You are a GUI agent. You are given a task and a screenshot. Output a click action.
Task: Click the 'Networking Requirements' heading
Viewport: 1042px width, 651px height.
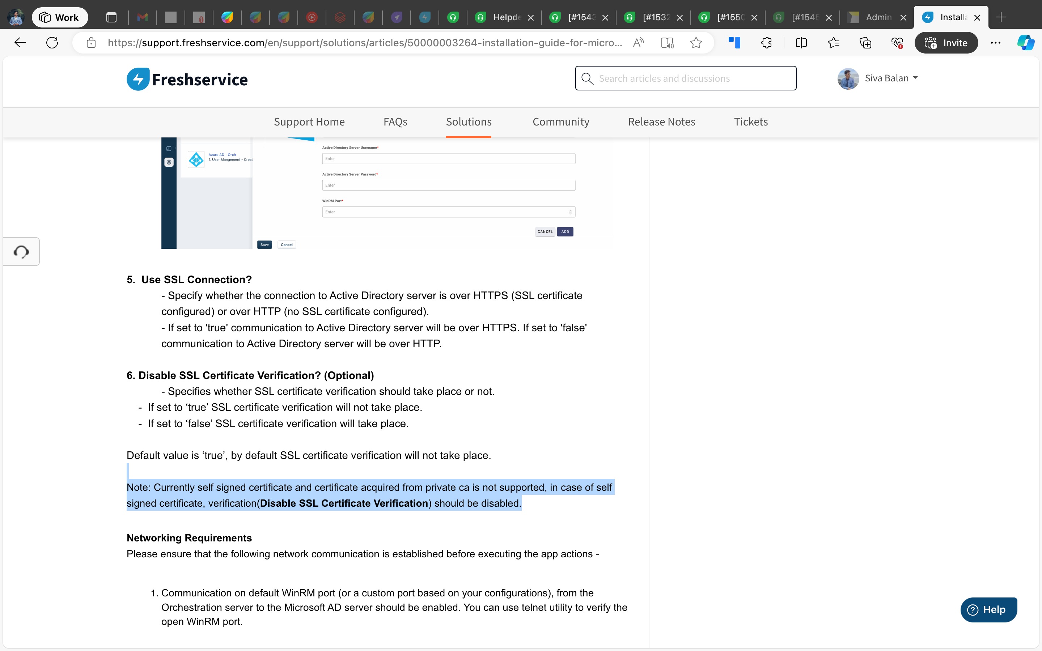[x=189, y=538]
